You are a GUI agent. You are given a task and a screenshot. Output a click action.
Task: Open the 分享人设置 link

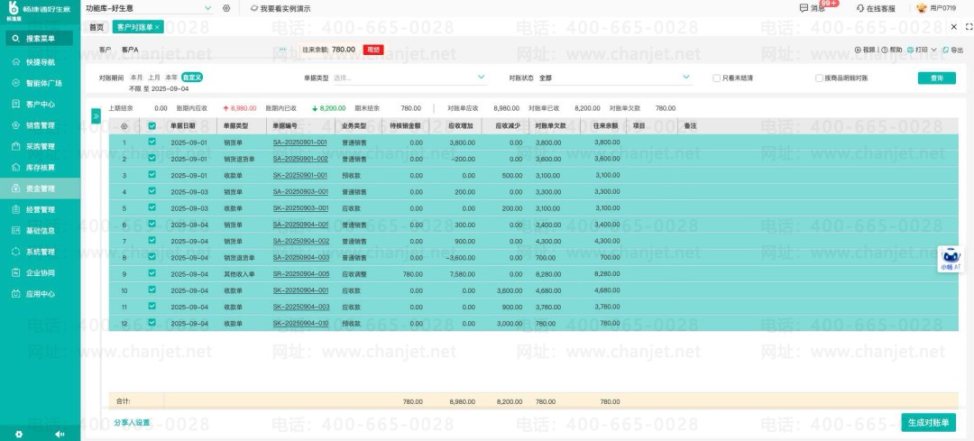point(132,422)
